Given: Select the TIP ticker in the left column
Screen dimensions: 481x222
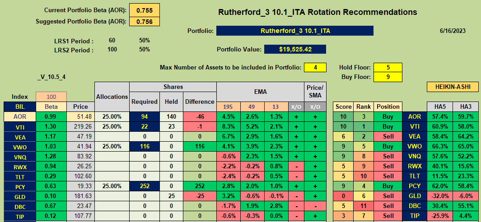Looking at the screenshot, I should coord(19,216).
